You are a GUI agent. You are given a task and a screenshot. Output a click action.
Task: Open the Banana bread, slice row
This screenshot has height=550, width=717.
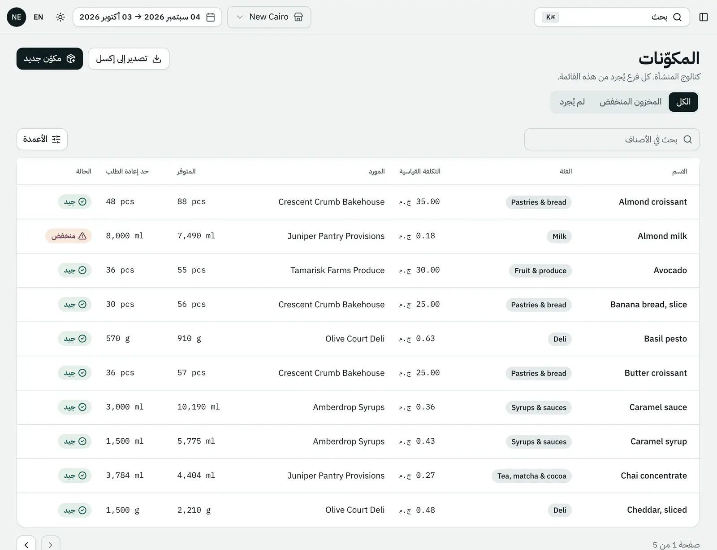(358, 305)
